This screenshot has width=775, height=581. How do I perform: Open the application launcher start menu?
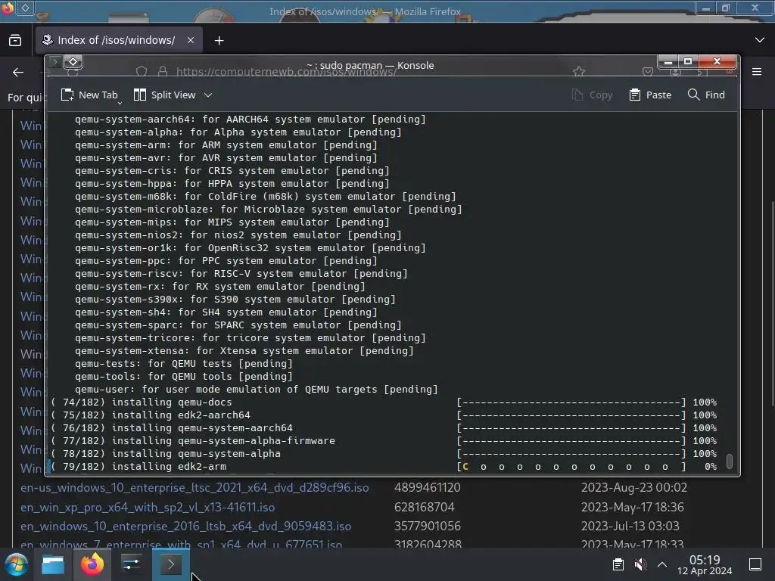click(x=16, y=564)
